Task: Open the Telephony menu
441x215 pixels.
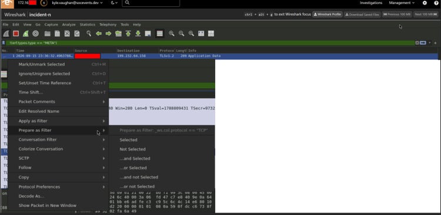Action: (108, 25)
